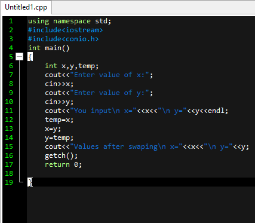Click line number 1 in gutter

(x=11, y=21)
